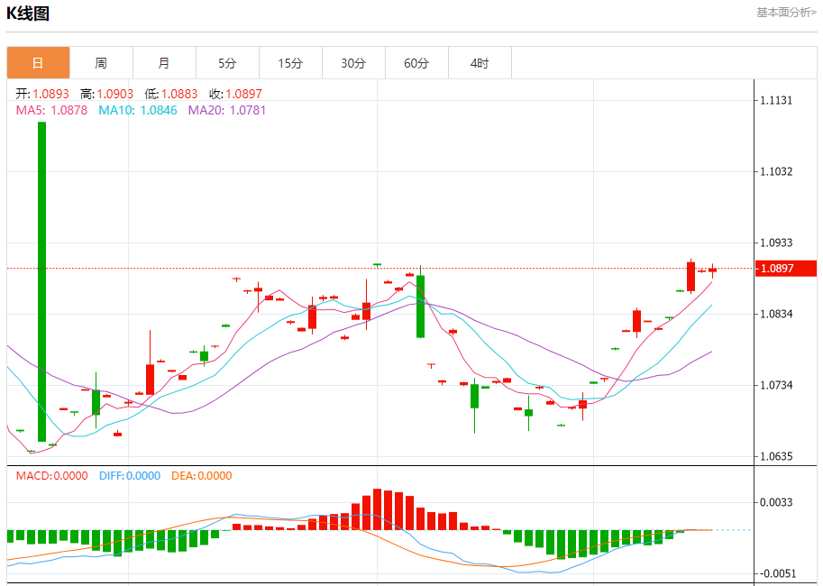Open the 基本面分析> link
This screenshot has height=586, width=823.
(786, 12)
